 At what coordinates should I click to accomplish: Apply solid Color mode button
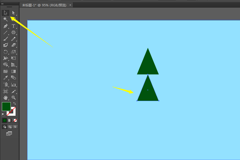point(4,121)
